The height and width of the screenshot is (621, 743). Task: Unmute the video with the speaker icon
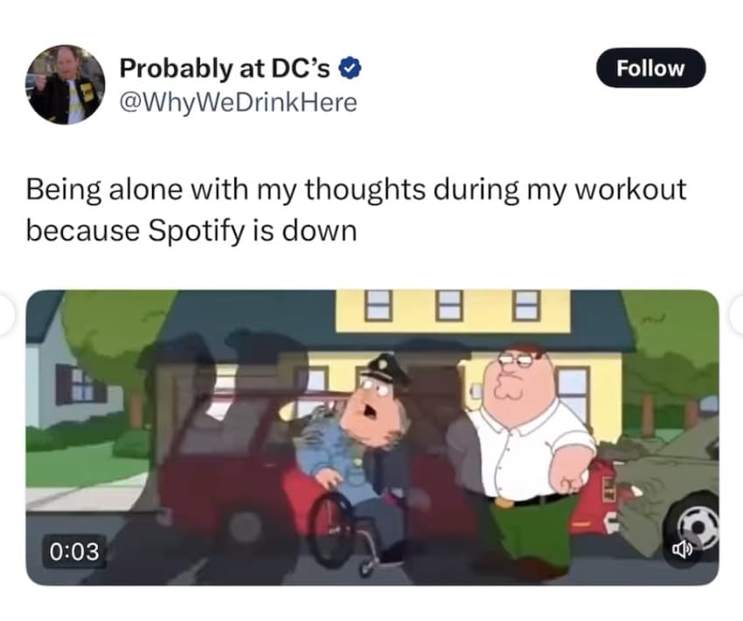(682, 549)
